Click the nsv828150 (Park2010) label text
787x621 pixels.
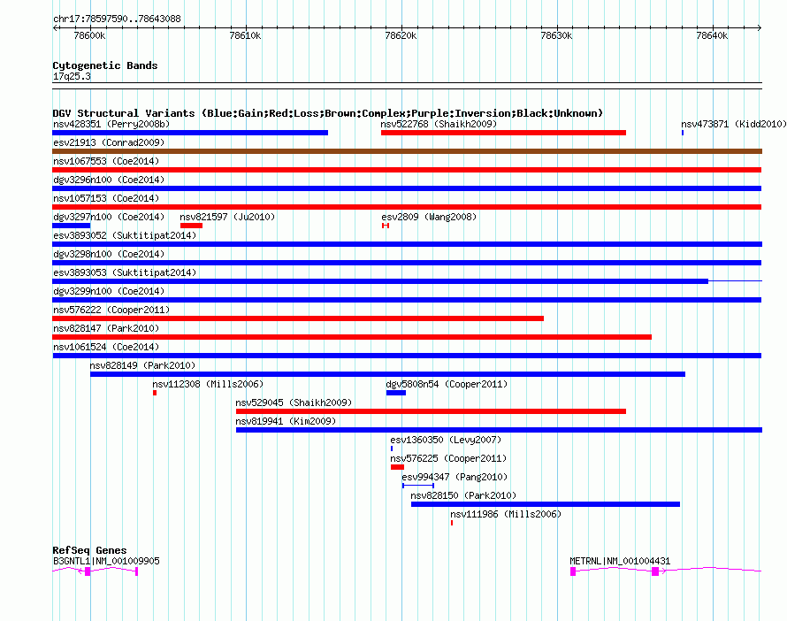tap(463, 495)
